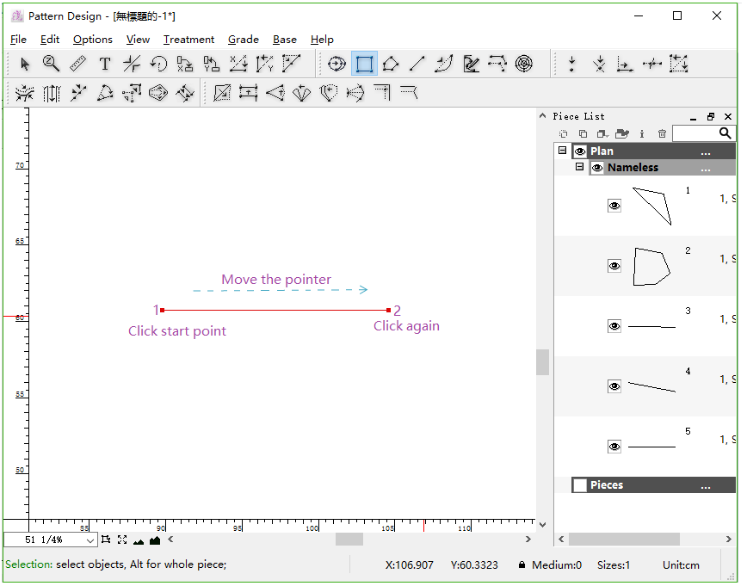This screenshot has height=586, width=747.
Task: Click the ellipsis button on the Plan row
Action: (x=706, y=151)
